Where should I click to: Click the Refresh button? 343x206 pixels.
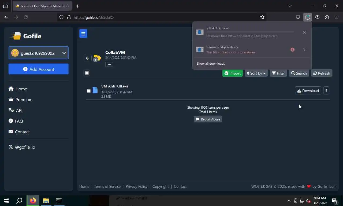coord(322,73)
